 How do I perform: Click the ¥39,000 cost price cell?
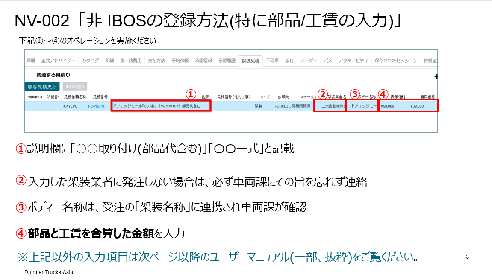(417, 106)
